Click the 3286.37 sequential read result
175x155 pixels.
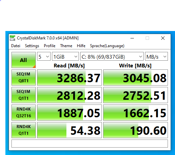pyautogui.click(x=69, y=77)
